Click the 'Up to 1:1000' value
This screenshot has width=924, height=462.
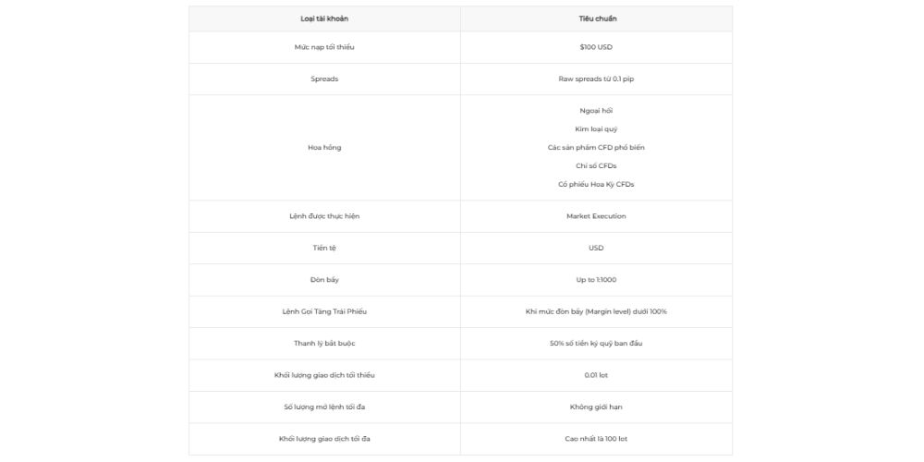coord(596,279)
